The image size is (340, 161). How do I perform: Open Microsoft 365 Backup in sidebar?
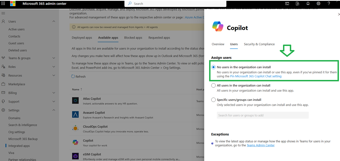[23, 139]
